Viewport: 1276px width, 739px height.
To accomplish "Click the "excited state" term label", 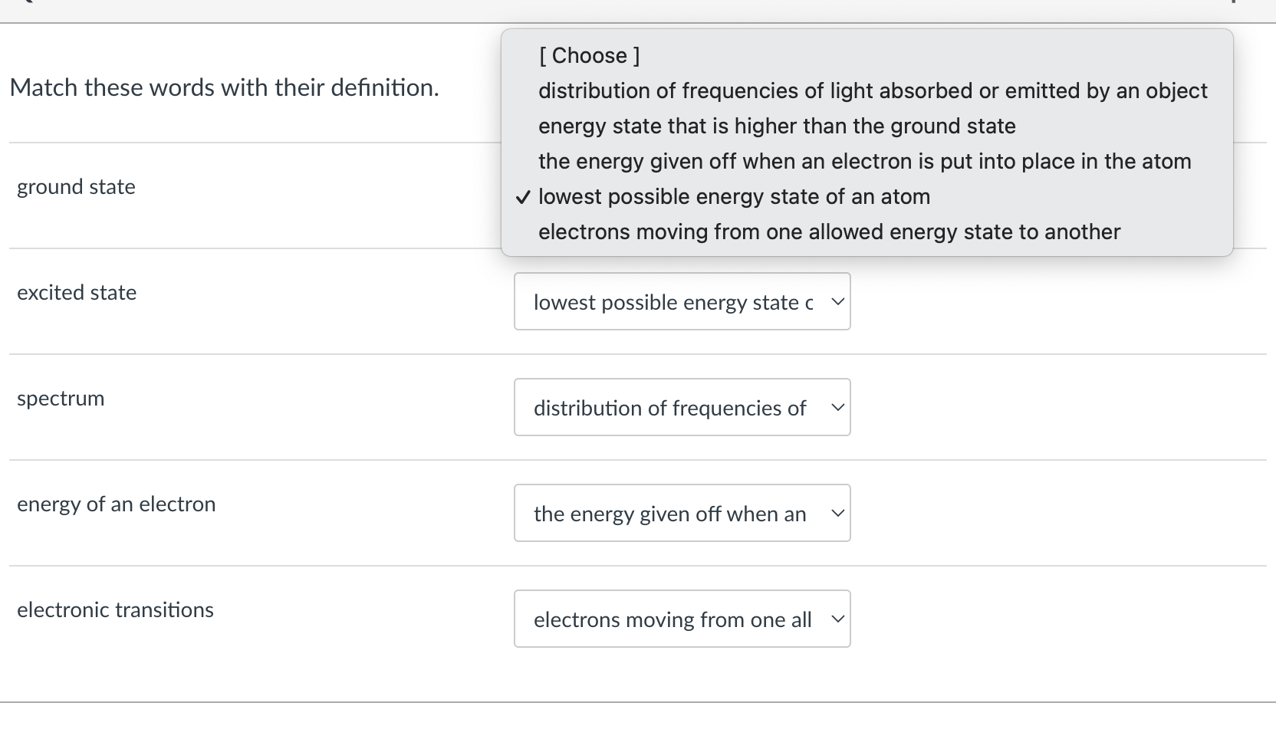I will coord(77,292).
